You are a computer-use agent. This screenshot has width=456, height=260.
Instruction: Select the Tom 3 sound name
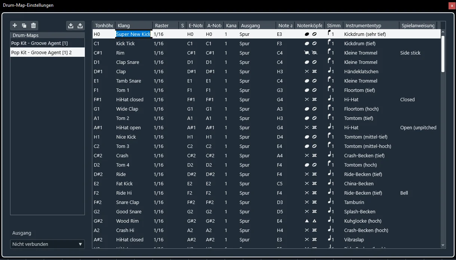(x=123, y=146)
